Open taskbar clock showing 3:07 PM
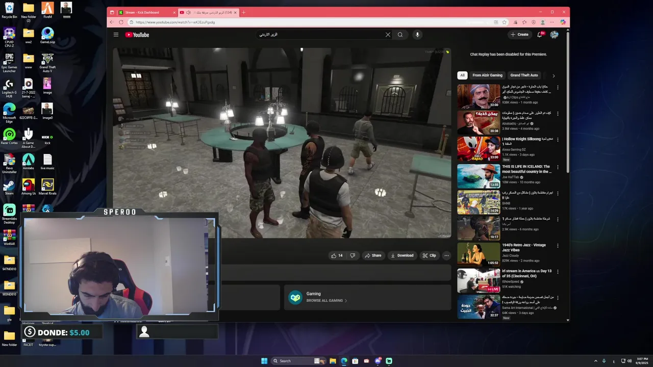Viewport: 653px width, 367px height. [x=642, y=361]
